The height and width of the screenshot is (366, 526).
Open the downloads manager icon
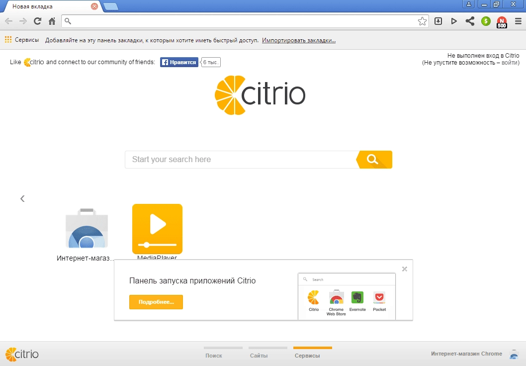(x=438, y=21)
